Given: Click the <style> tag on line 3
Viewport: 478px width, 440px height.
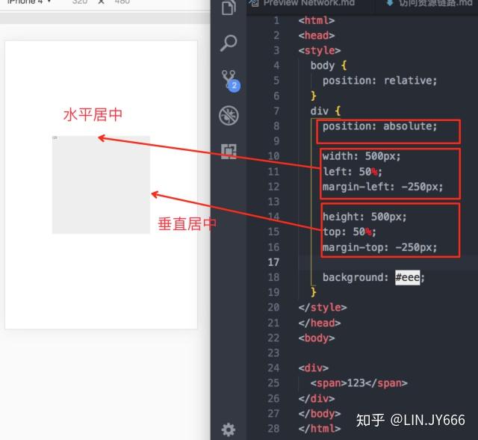Looking at the screenshot, I should (320, 50).
